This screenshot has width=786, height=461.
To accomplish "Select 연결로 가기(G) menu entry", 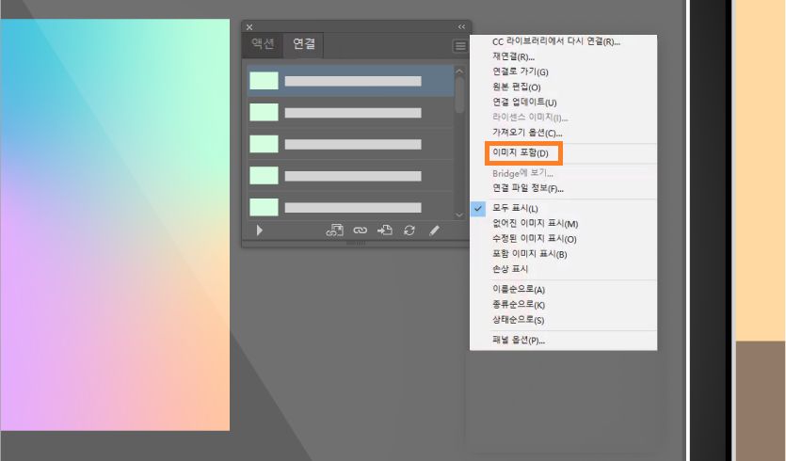I will coord(521,72).
